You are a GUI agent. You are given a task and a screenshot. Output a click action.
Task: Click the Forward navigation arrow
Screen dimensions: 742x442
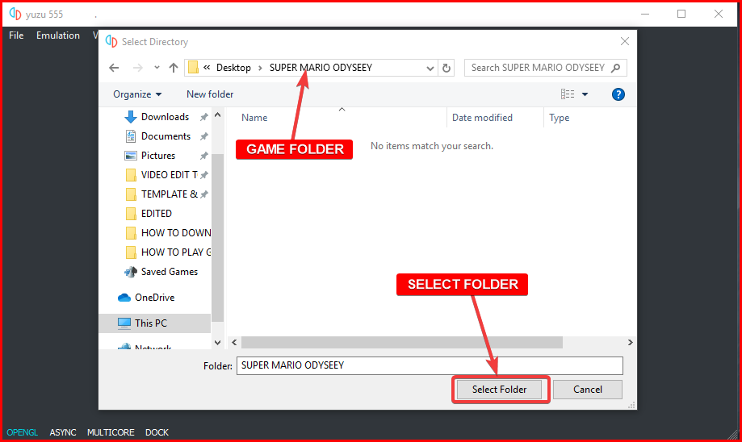click(138, 68)
